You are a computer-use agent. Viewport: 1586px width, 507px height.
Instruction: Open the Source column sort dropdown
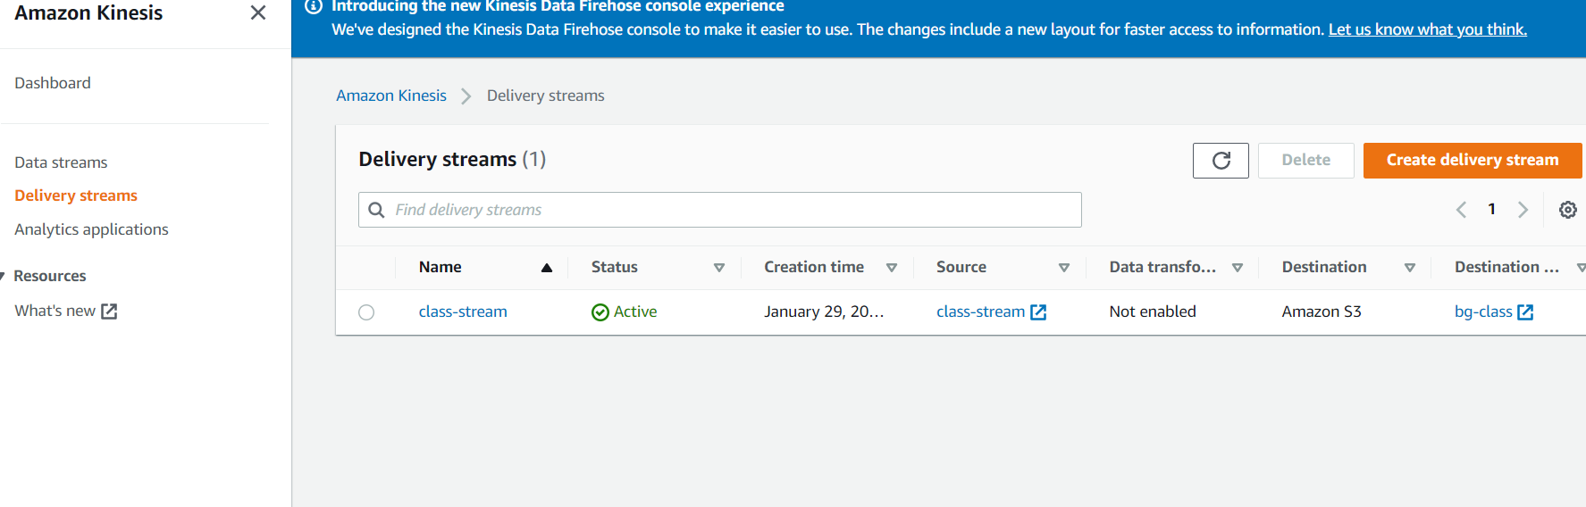click(x=1064, y=268)
